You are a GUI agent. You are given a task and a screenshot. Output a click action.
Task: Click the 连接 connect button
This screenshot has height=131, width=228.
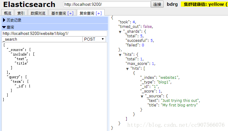pyautogui.click(x=157, y=4)
